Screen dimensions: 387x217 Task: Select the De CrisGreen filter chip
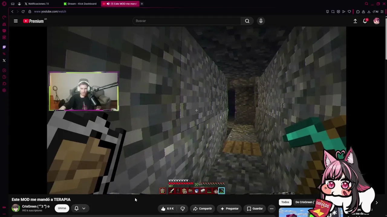click(x=305, y=202)
